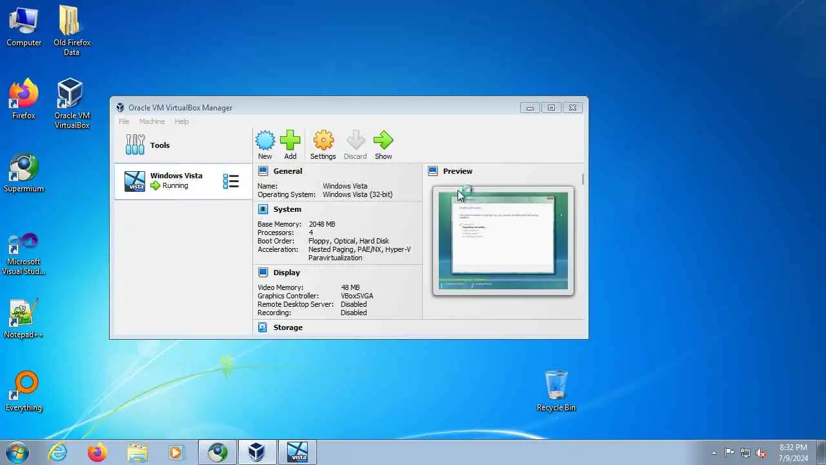The height and width of the screenshot is (465, 826).
Task: Open the General settings header link
Action: (288, 171)
